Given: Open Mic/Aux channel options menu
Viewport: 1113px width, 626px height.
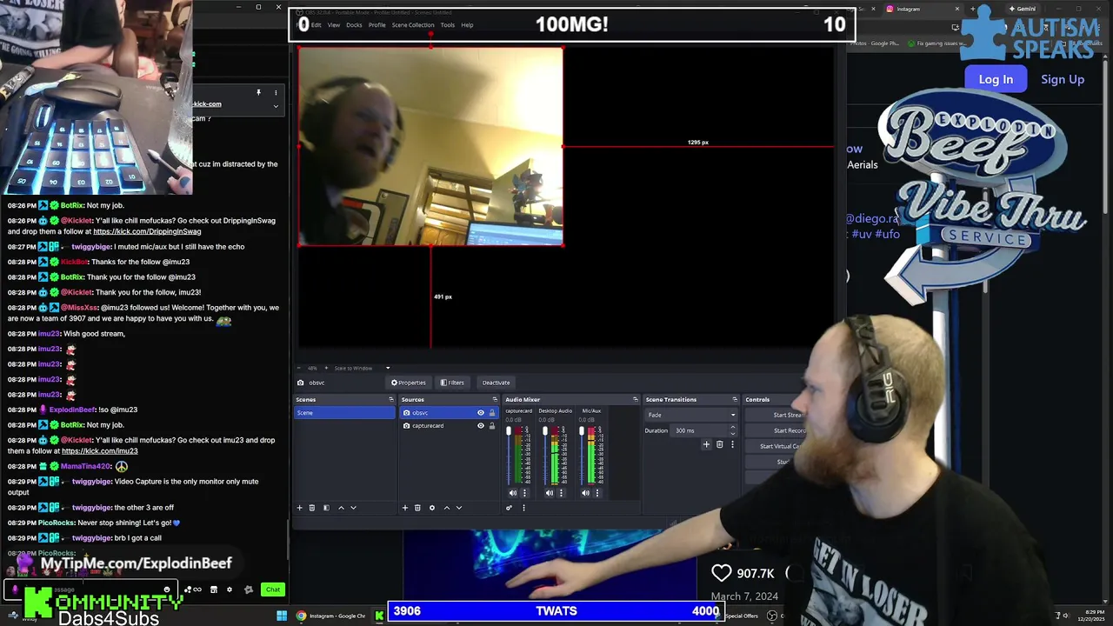Looking at the screenshot, I should 597,493.
